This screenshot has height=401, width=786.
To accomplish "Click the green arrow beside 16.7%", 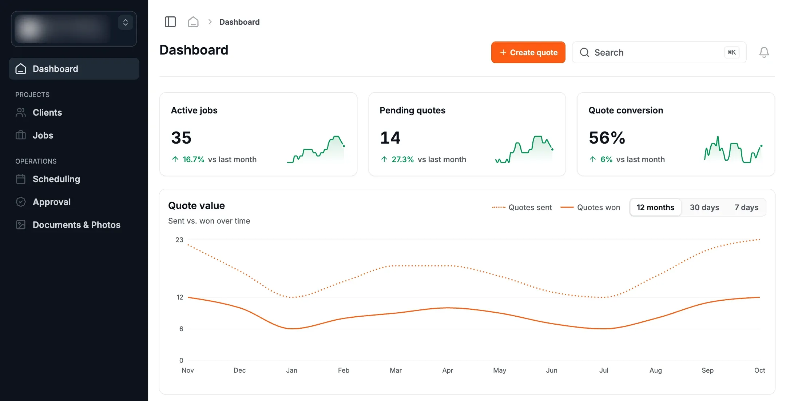I will 175,159.
